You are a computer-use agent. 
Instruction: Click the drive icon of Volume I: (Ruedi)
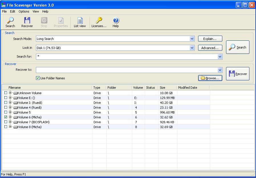[16, 103]
